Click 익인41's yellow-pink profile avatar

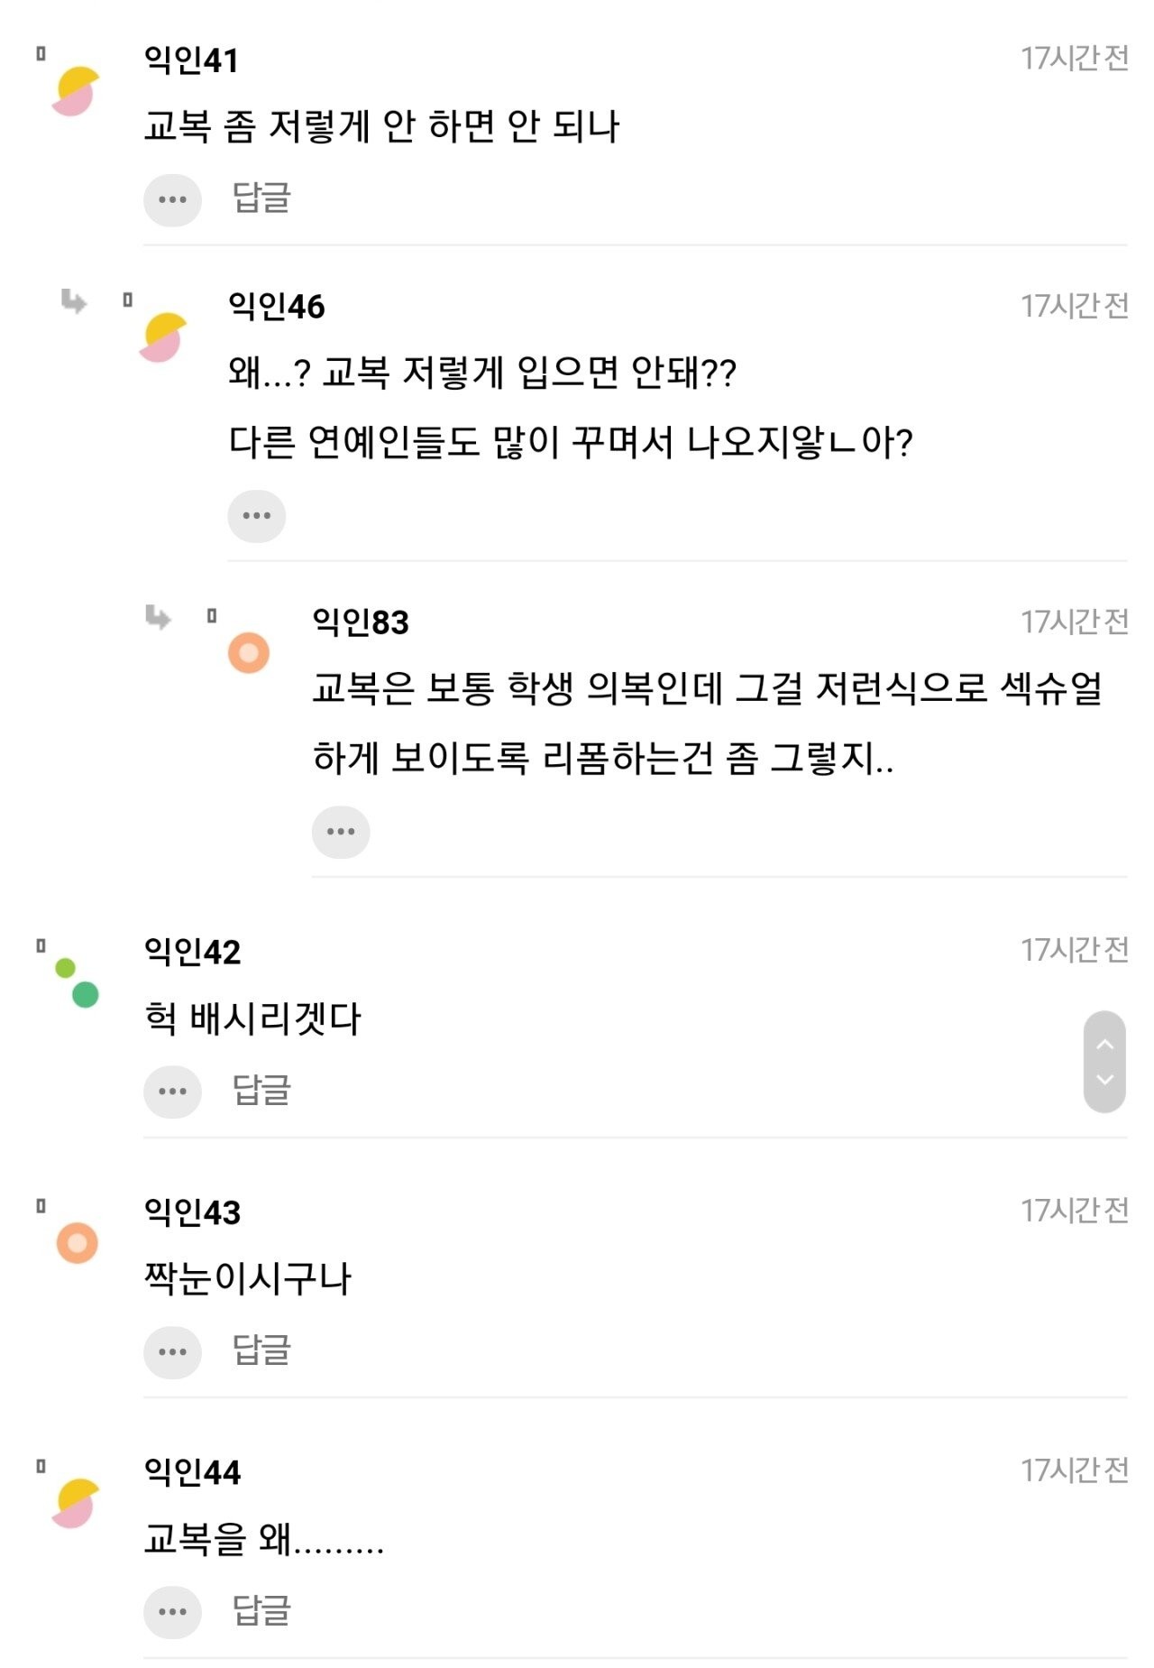[76, 91]
